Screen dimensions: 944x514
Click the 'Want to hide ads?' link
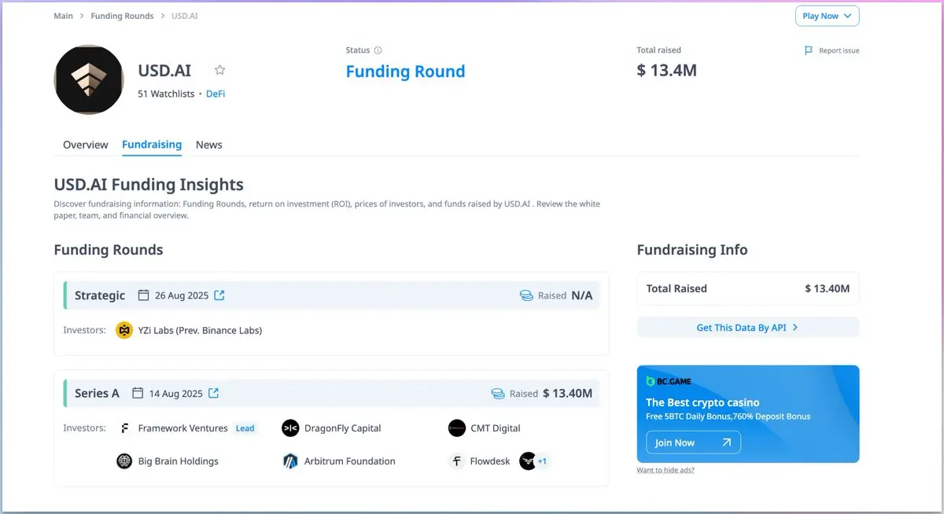pos(666,470)
